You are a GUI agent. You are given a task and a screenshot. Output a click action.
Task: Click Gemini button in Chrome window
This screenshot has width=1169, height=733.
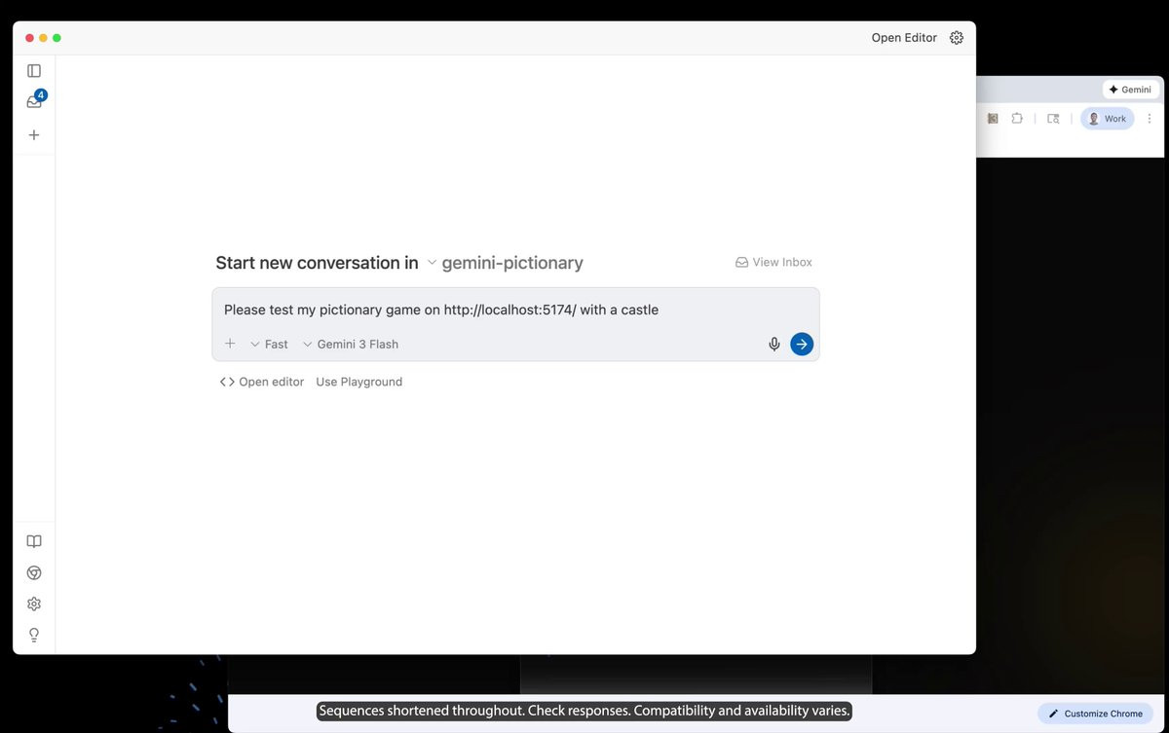point(1130,90)
